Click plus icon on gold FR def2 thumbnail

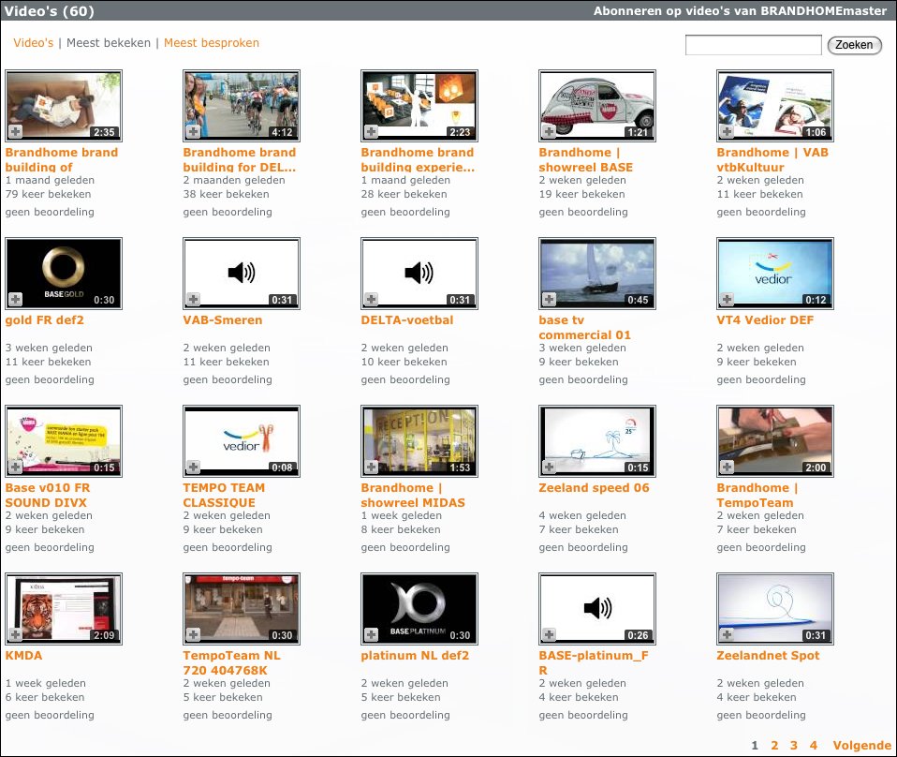pos(15,300)
